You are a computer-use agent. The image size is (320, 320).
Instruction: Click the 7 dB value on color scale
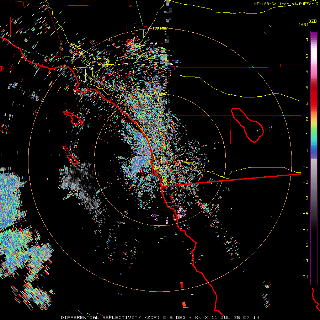[x=307, y=40]
